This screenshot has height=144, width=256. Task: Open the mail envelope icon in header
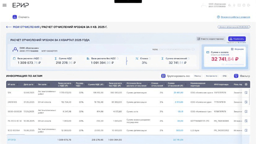pyautogui.click(x=239, y=5)
